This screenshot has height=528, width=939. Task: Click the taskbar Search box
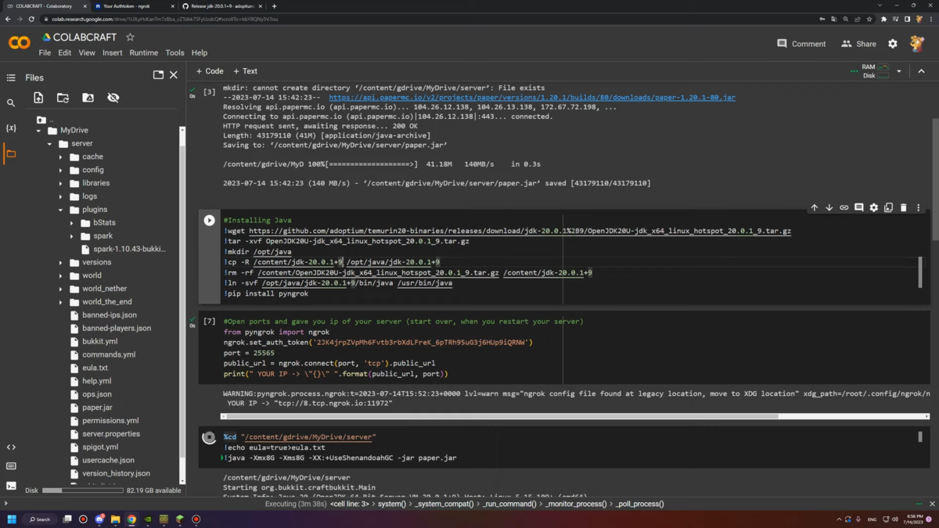40,519
